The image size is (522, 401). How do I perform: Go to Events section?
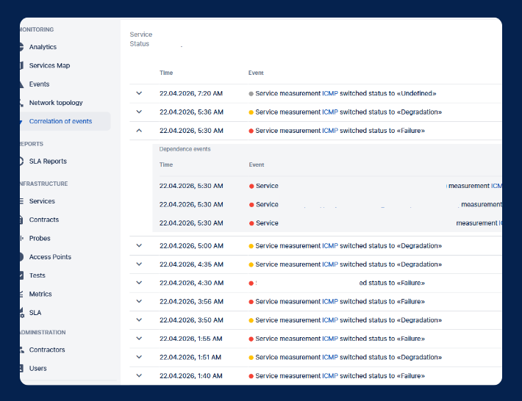tap(39, 84)
